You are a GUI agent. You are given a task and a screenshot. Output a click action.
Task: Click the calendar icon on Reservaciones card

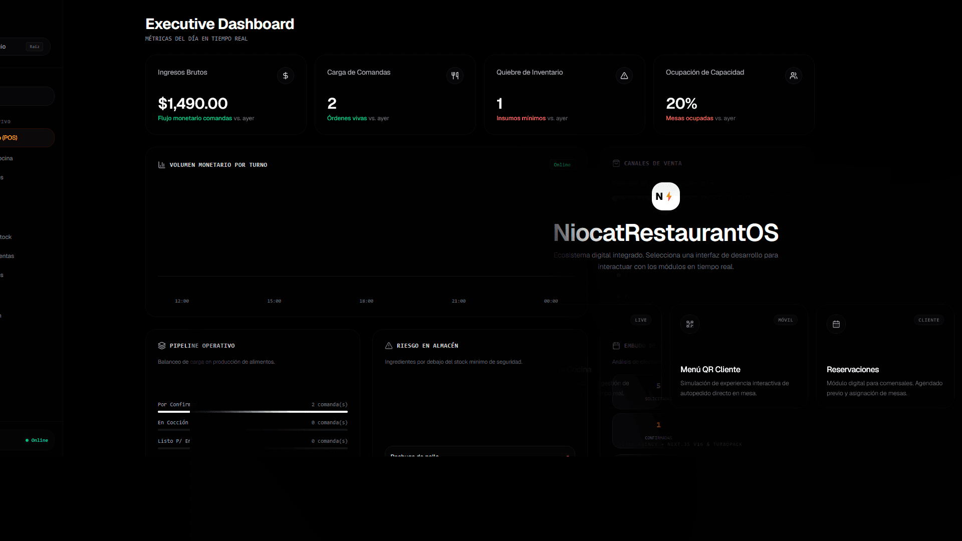coord(836,324)
